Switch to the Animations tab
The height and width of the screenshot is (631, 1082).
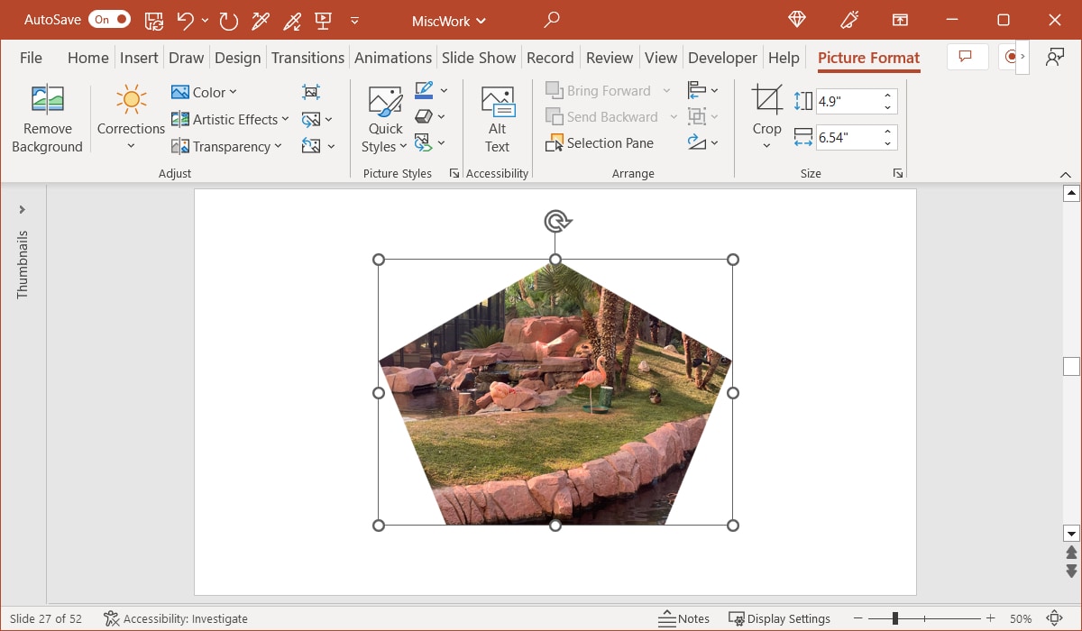(393, 57)
